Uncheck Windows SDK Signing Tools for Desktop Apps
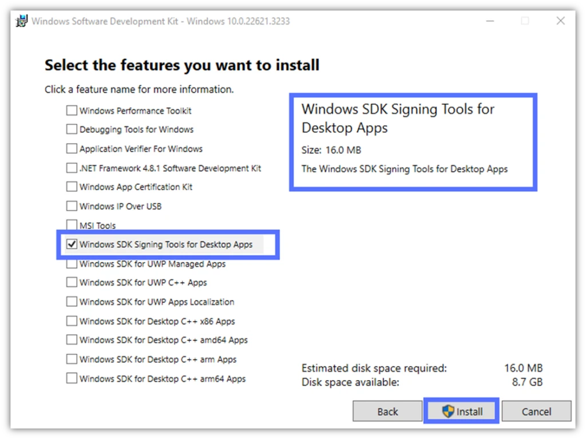586x439 pixels. (72, 244)
